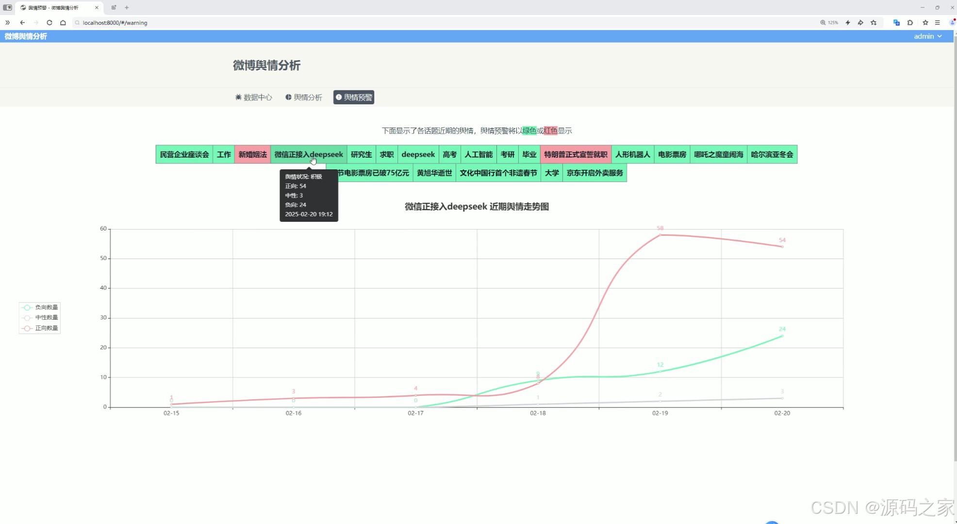
Task: Switch to the 数据中心 tab
Action: pos(253,97)
